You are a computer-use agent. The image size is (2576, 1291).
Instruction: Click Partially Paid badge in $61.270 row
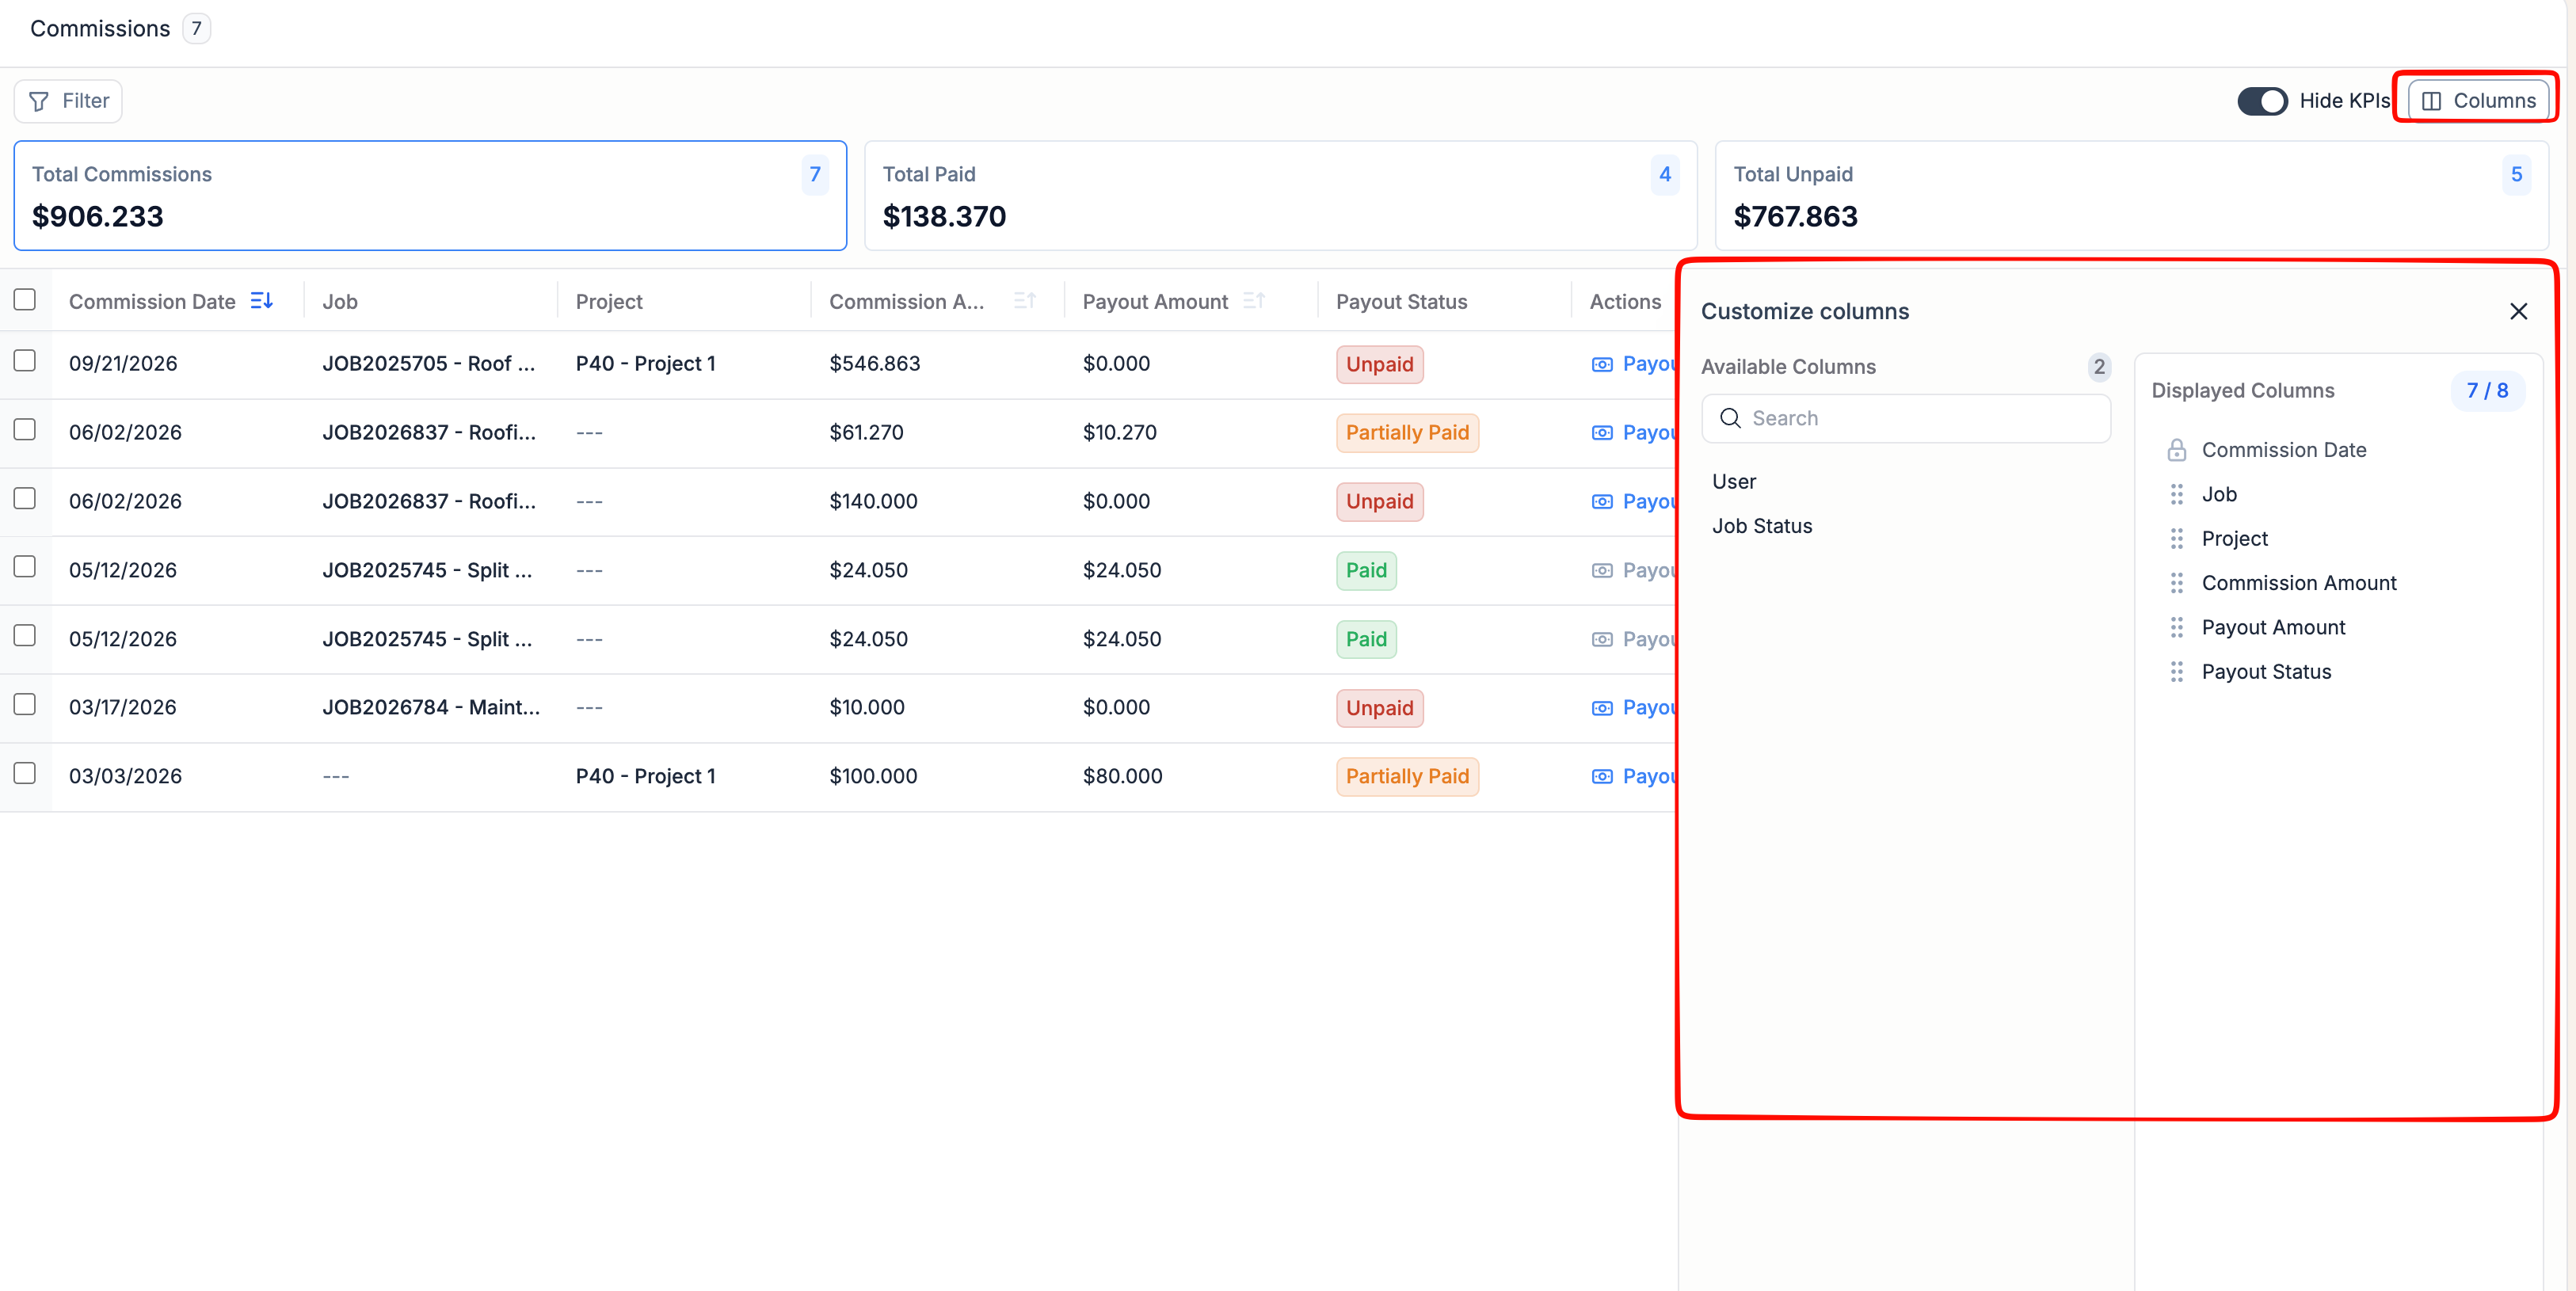1407,433
